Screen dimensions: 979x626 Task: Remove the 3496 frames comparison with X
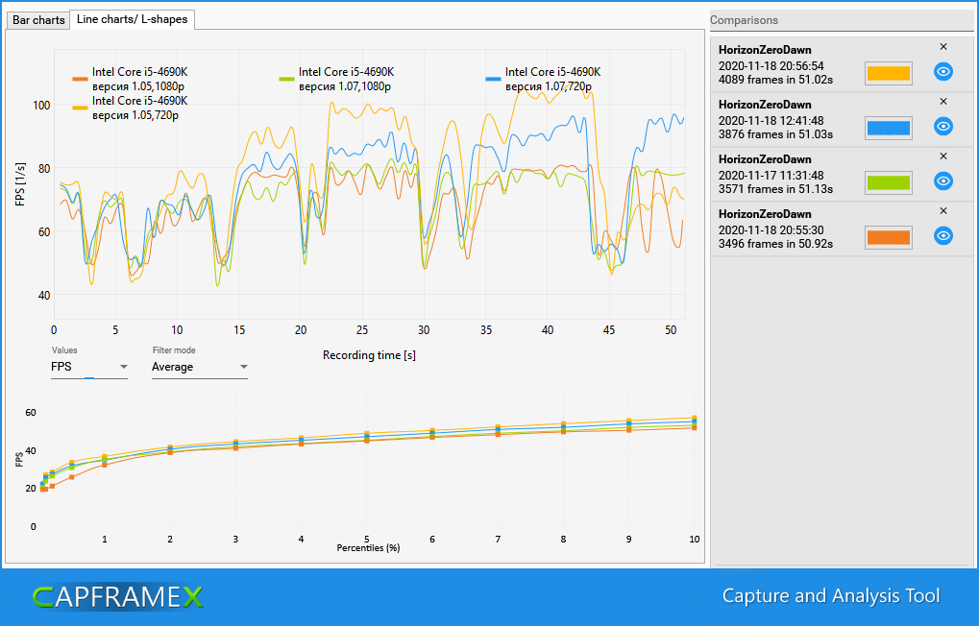point(943,211)
